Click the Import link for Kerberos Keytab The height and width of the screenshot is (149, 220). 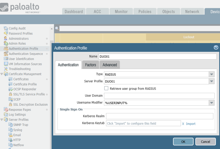(x=191, y=124)
